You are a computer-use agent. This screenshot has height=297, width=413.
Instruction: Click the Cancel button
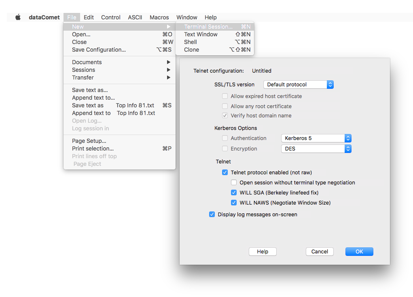(320, 251)
